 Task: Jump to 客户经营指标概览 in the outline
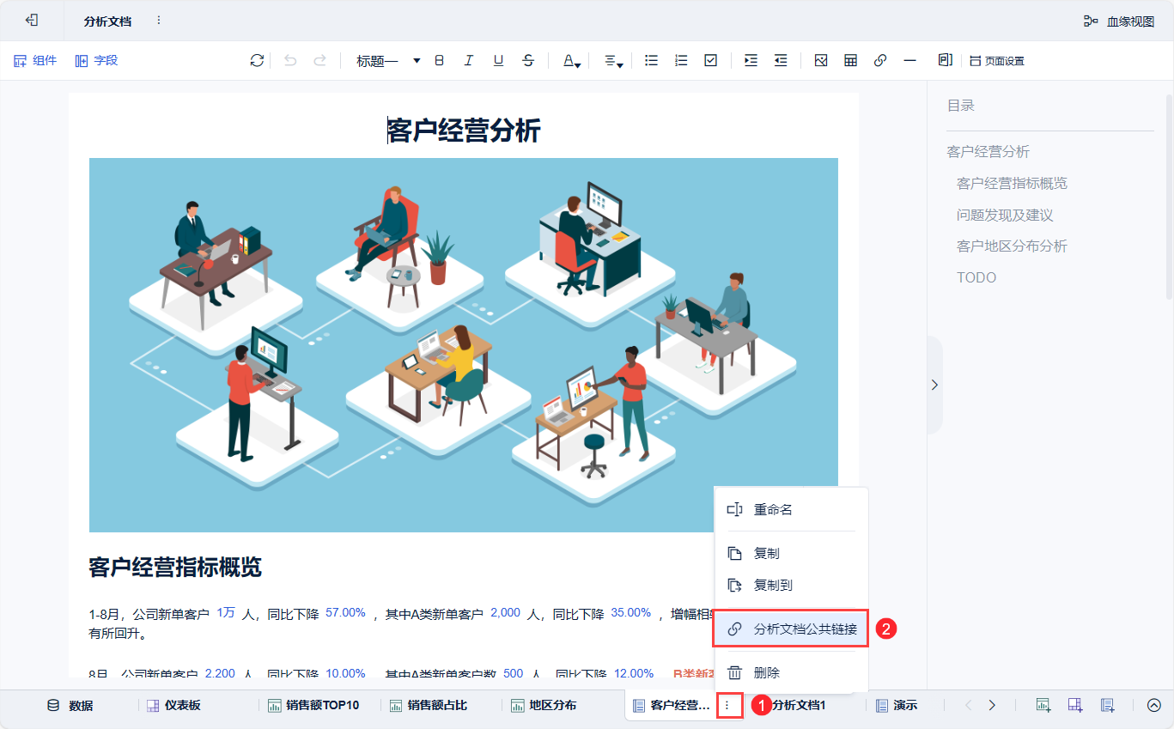[x=1012, y=184]
